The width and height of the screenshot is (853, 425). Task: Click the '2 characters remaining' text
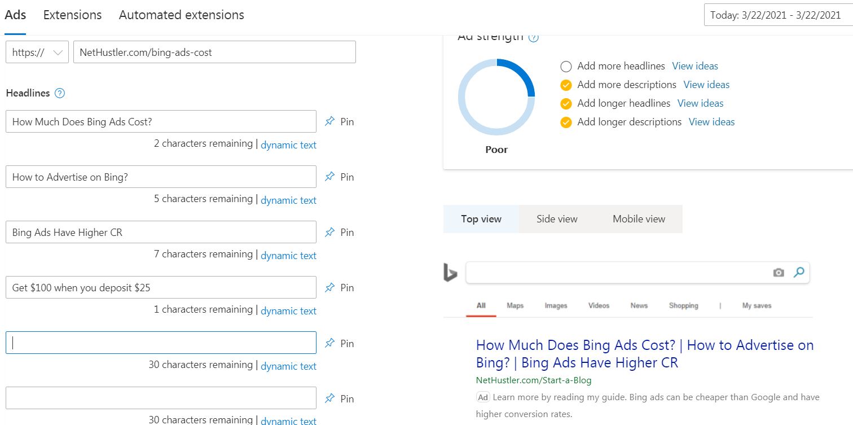[x=203, y=144]
